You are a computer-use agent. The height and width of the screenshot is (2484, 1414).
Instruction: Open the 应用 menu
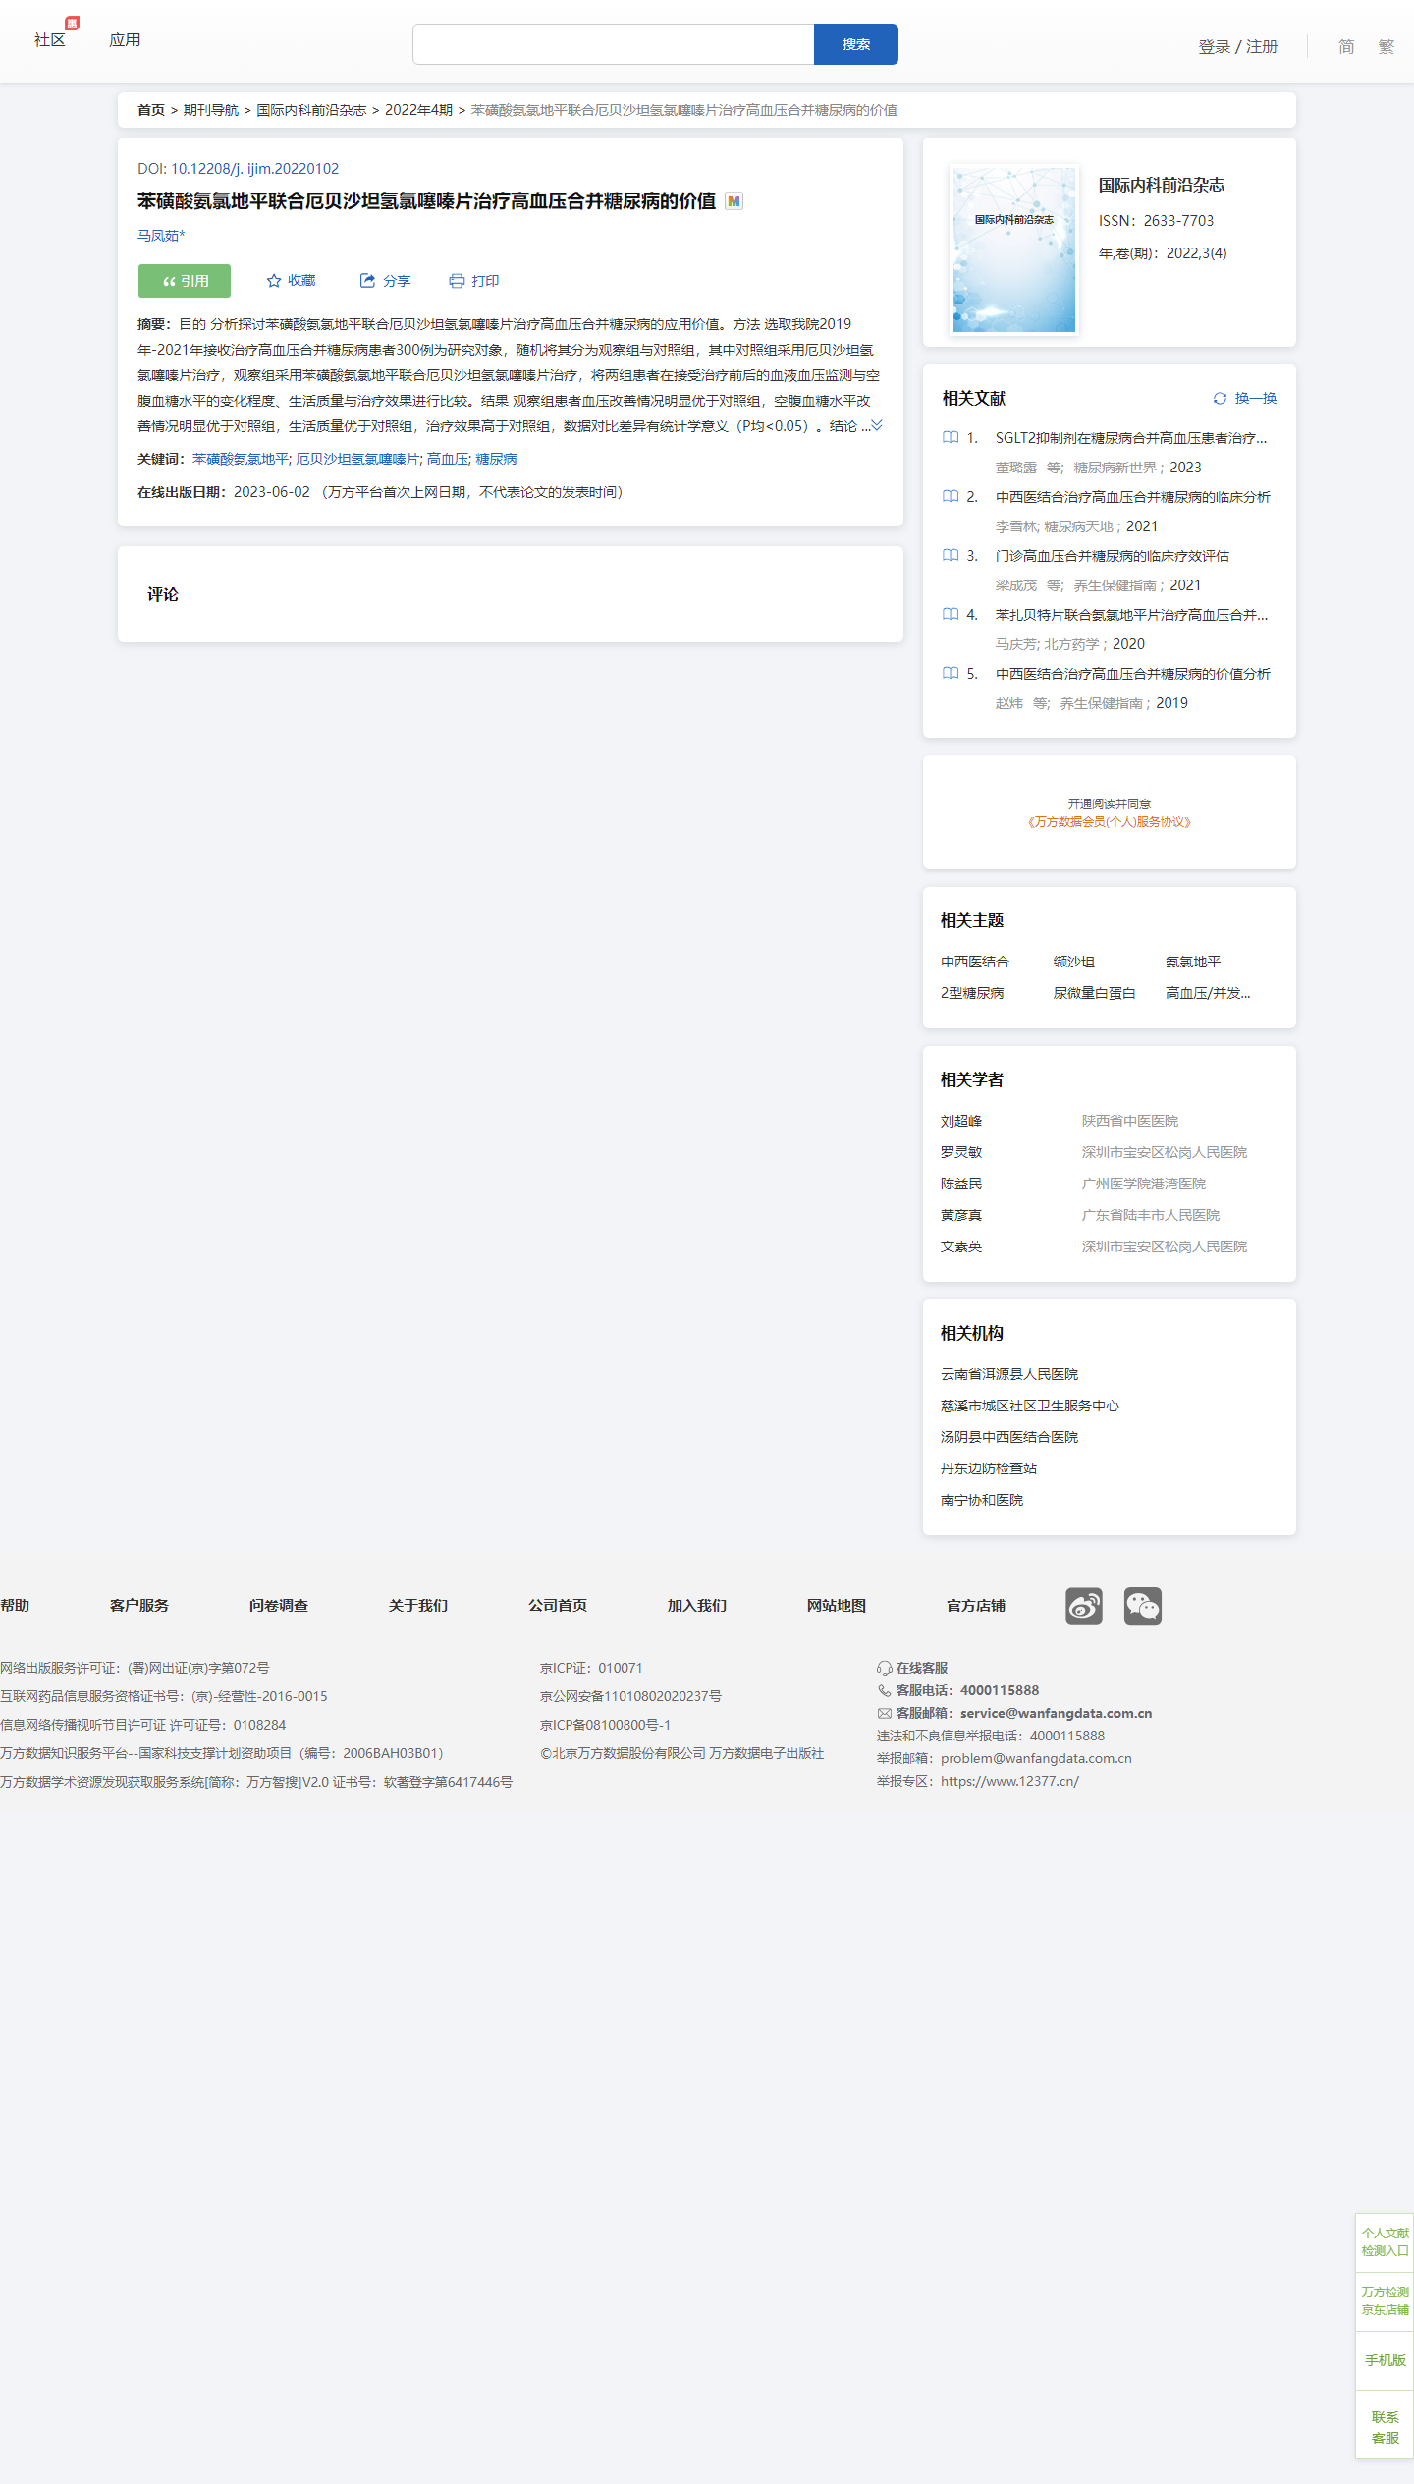pyautogui.click(x=125, y=40)
